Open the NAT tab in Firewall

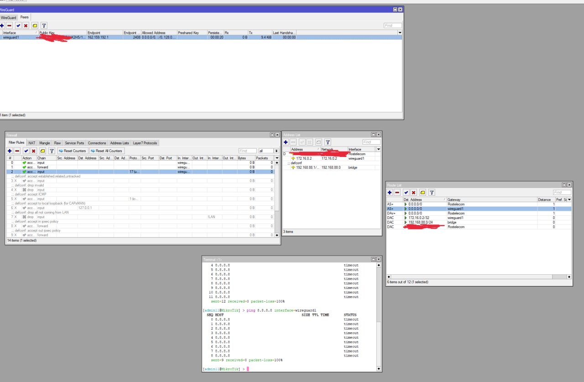31,143
